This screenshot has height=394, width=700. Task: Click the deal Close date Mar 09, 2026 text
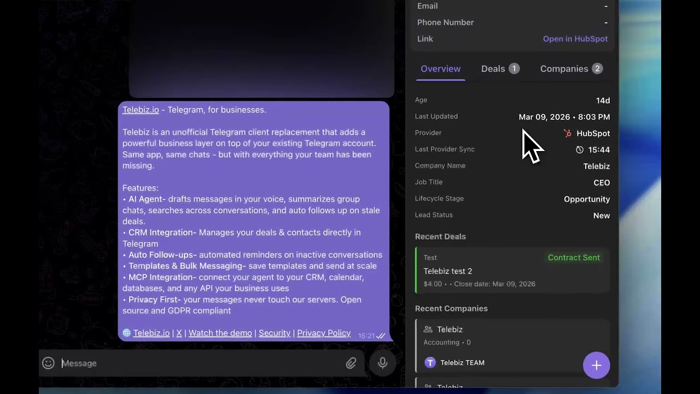tap(495, 284)
